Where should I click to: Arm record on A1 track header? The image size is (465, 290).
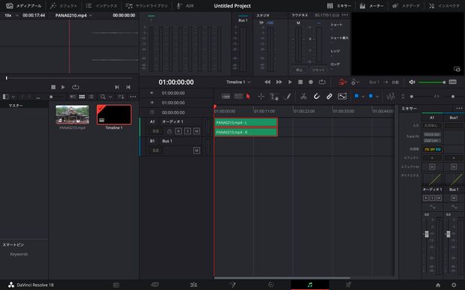[178, 131]
